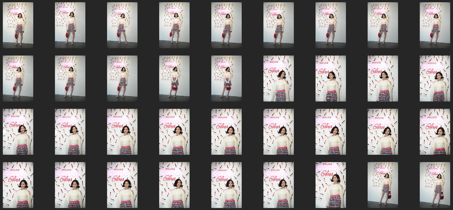Open the sixth photo in the bottom row
453x210 pixels.
pyautogui.click(x=279, y=185)
